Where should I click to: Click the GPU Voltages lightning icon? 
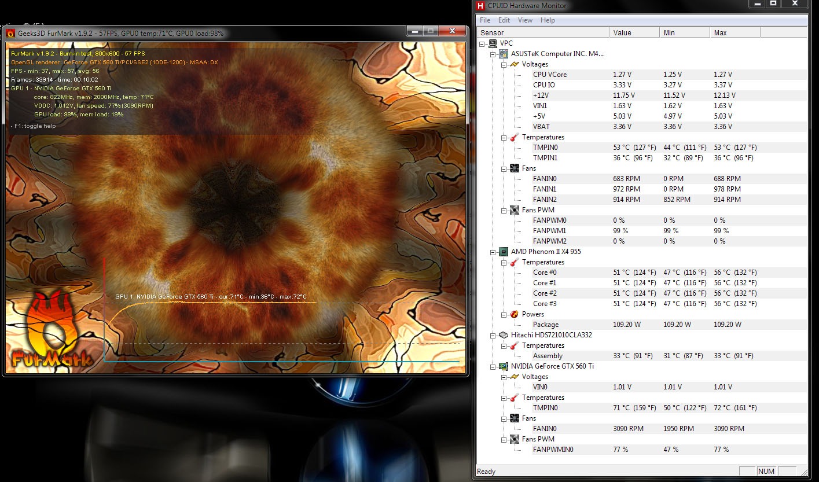click(x=514, y=377)
